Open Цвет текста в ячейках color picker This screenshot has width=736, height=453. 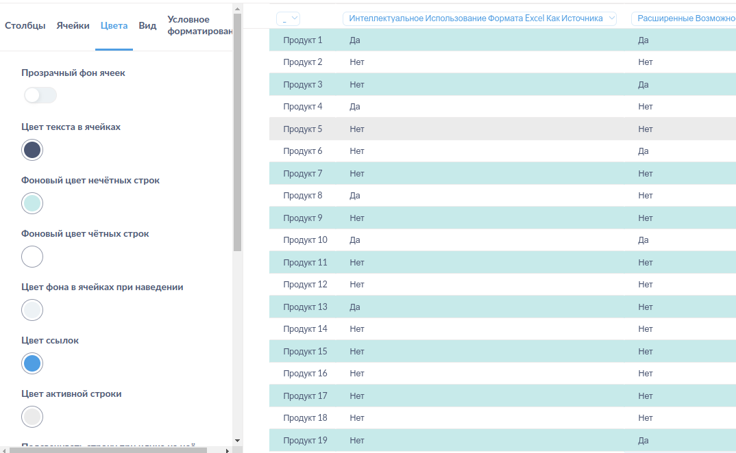[32, 150]
